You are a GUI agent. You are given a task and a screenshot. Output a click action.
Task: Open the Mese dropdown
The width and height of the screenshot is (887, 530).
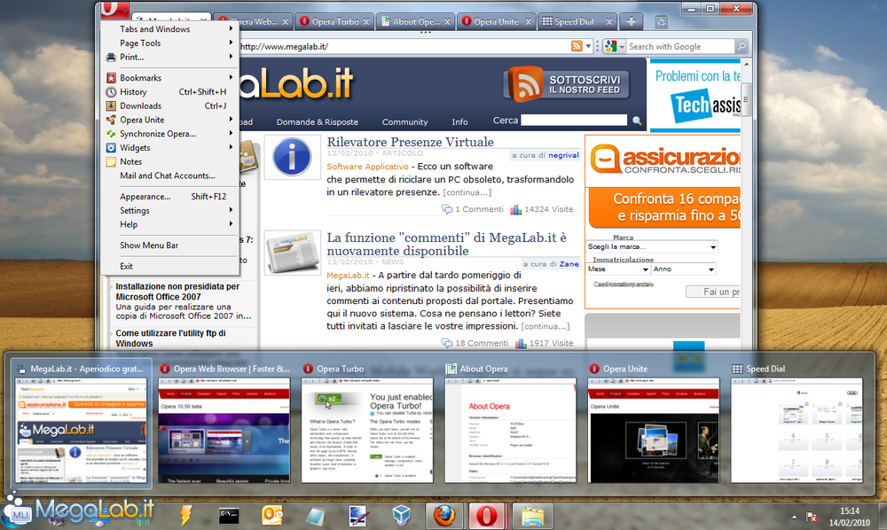(x=617, y=269)
